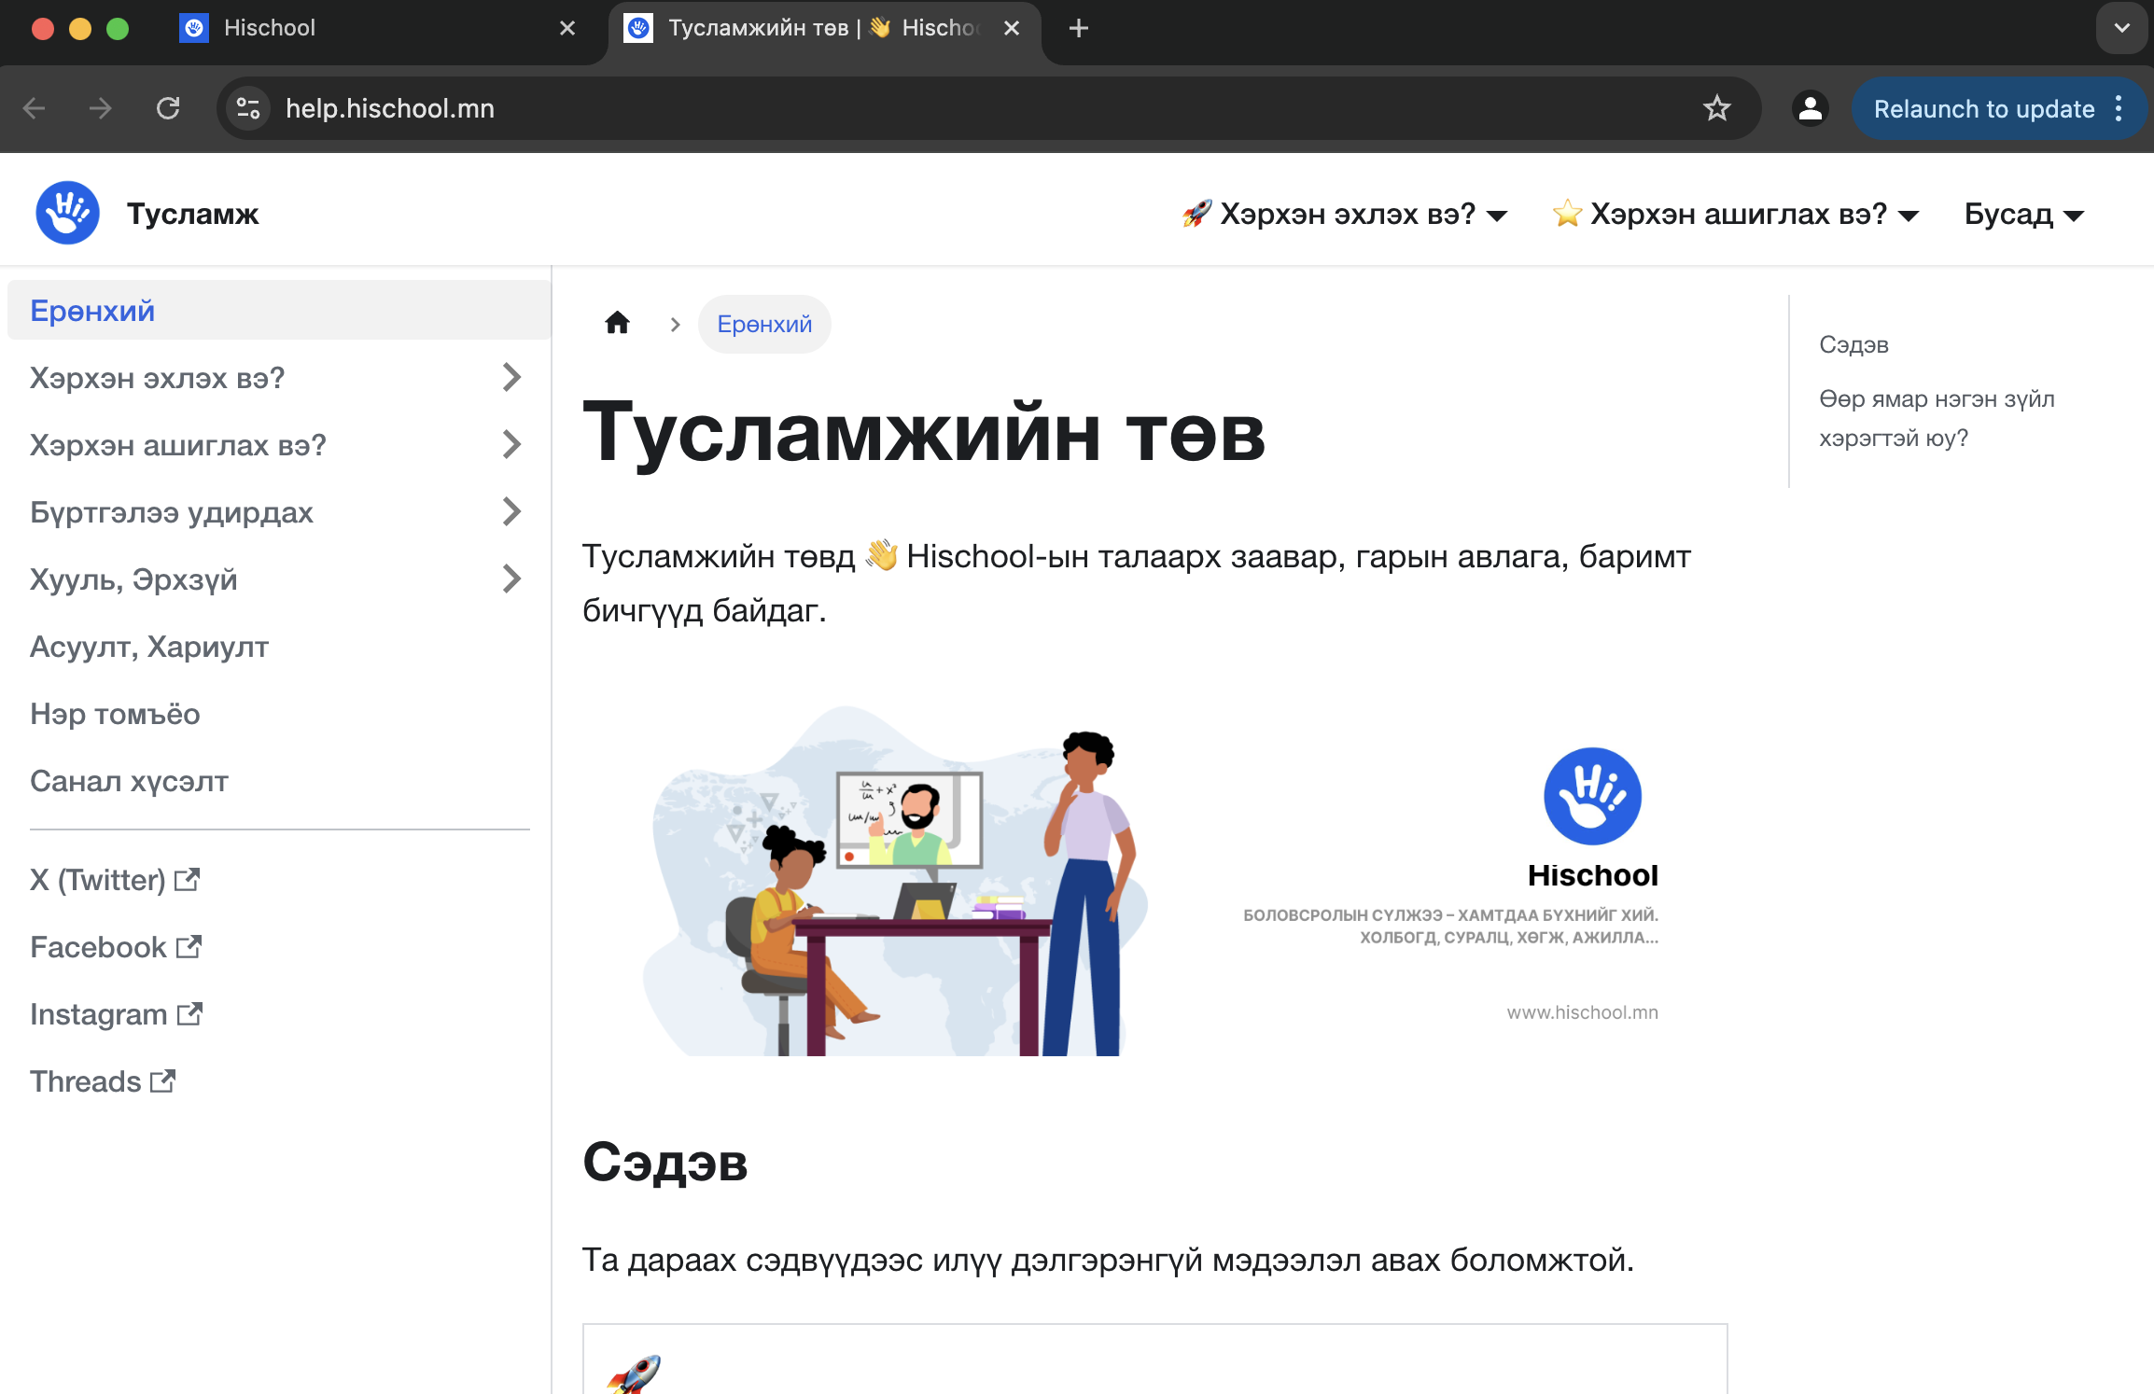Open a new browser tab with plus icon

(x=1078, y=28)
